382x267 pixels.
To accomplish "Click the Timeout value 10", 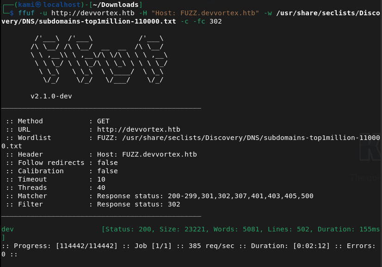I will (x=101, y=179).
